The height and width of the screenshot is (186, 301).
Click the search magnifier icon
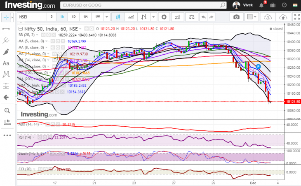coord(223,5)
